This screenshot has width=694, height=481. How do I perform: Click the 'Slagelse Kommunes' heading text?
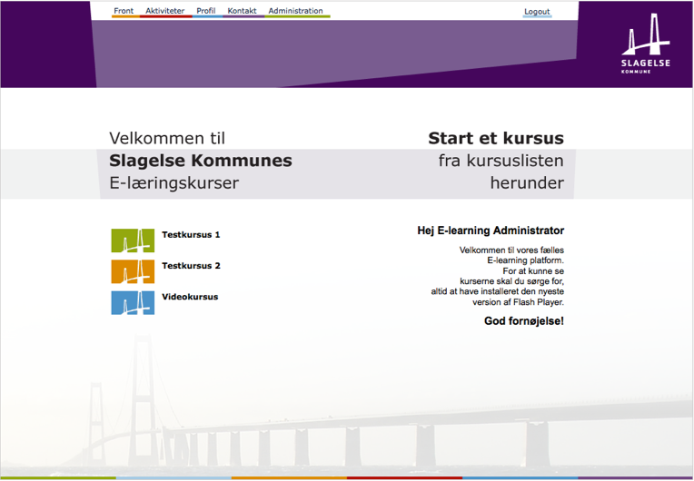(x=201, y=161)
